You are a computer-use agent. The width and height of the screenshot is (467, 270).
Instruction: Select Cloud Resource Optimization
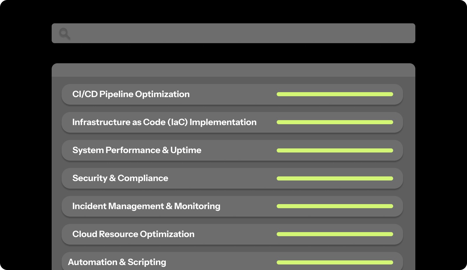[x=232, y=234]
